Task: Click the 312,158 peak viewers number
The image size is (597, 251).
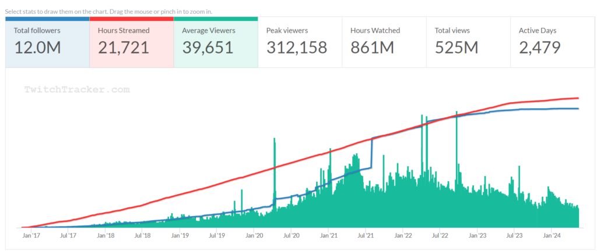Action: (297, 48)
